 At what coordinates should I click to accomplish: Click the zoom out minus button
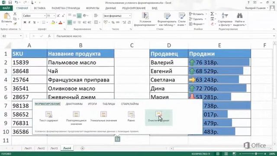click(x=240, y=154)
